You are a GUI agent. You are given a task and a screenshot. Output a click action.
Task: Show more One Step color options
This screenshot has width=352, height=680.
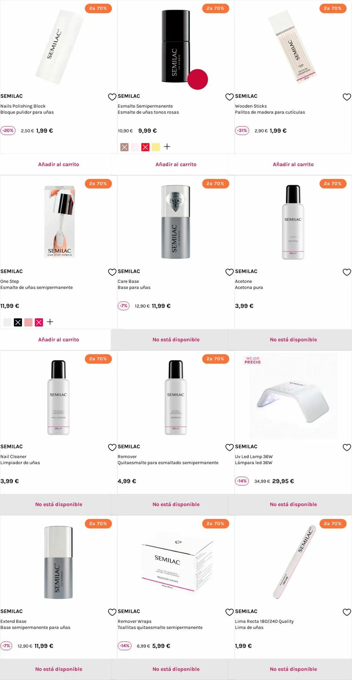coord(50,322)
